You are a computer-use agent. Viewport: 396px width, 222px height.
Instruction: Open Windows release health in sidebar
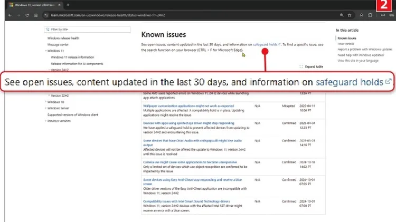tap(63, 38)
